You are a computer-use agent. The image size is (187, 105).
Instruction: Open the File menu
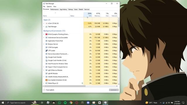(44, 6)
